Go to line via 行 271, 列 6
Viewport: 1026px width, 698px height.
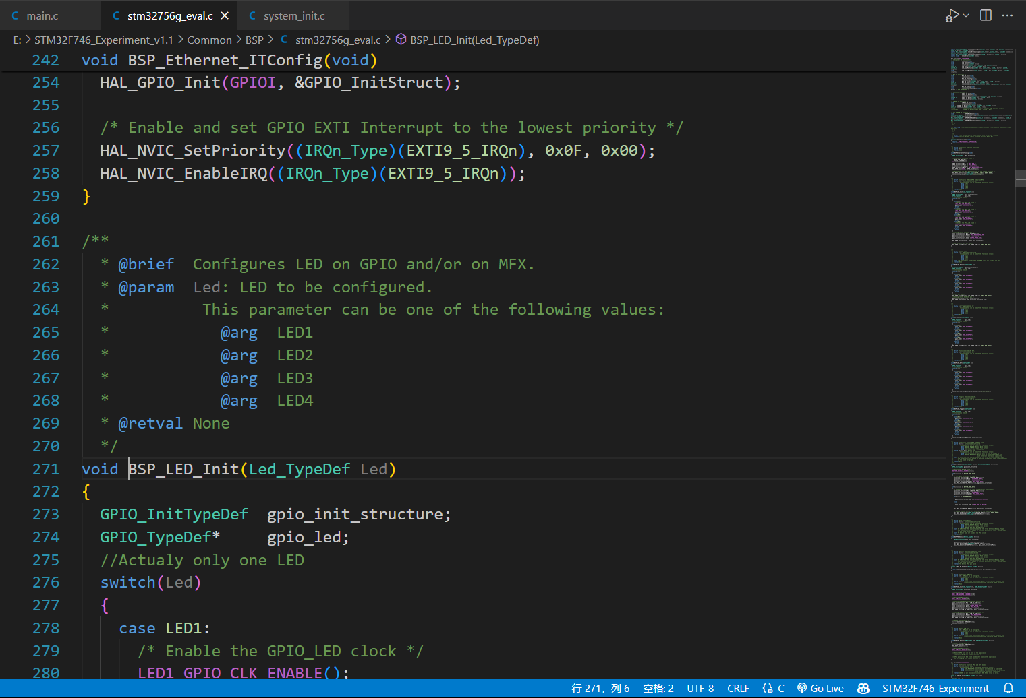[600, 689]
